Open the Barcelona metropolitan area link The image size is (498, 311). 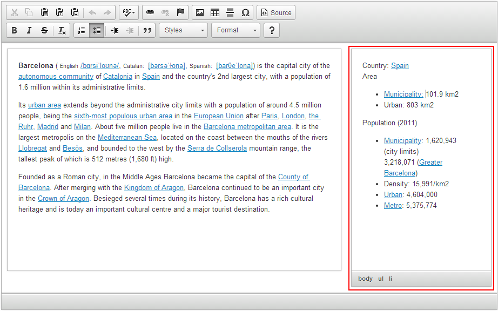pyautogui.click(x=247, y=127)
